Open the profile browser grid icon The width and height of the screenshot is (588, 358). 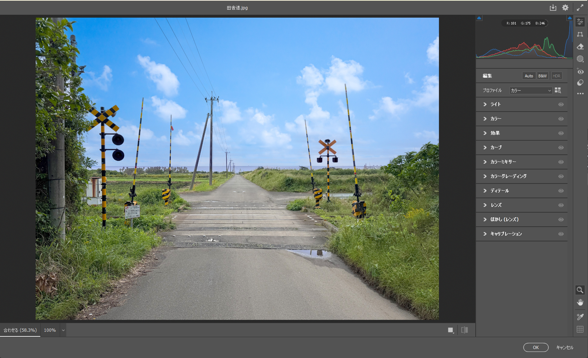click(x=558, y=90)
